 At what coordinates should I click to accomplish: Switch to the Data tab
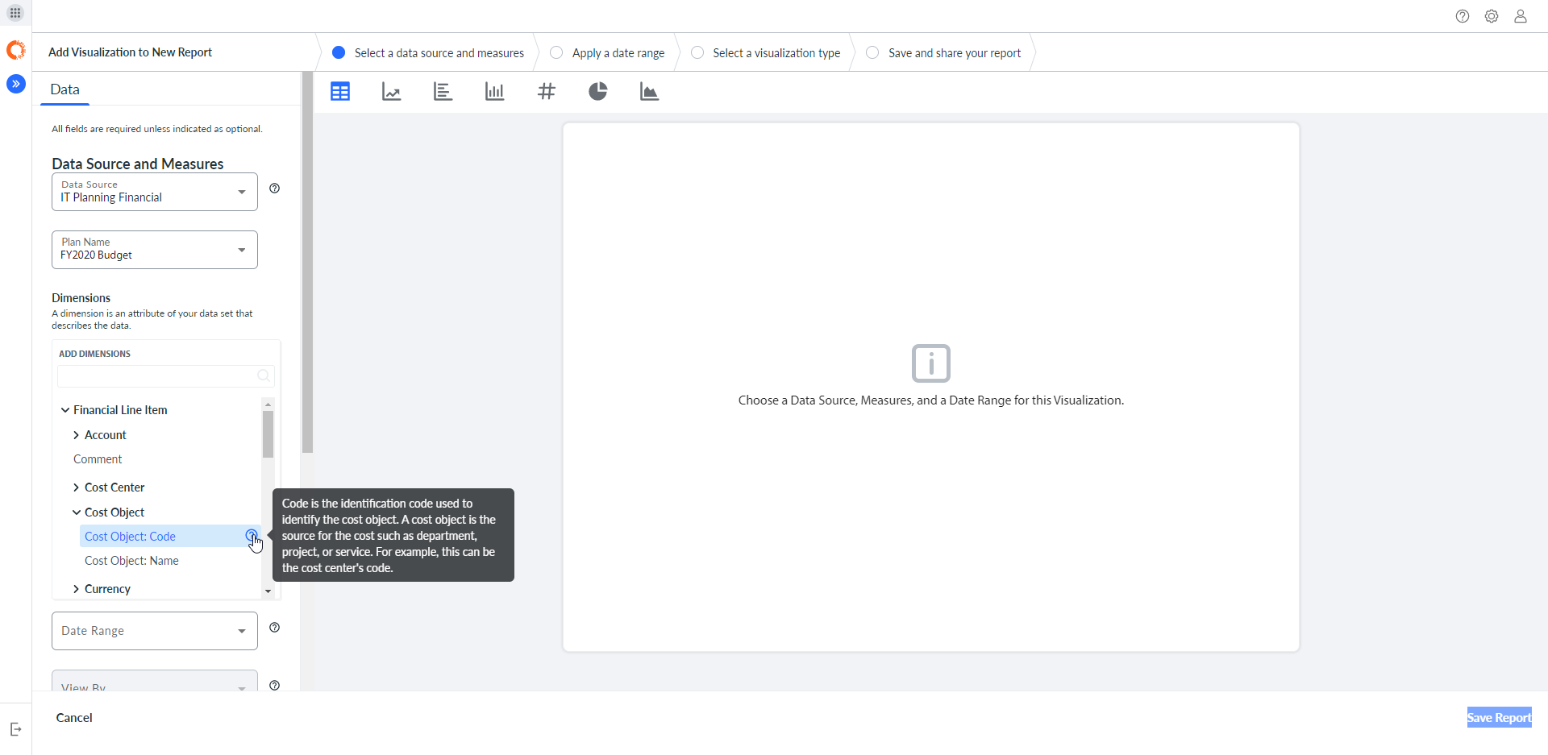coord(64,89)
